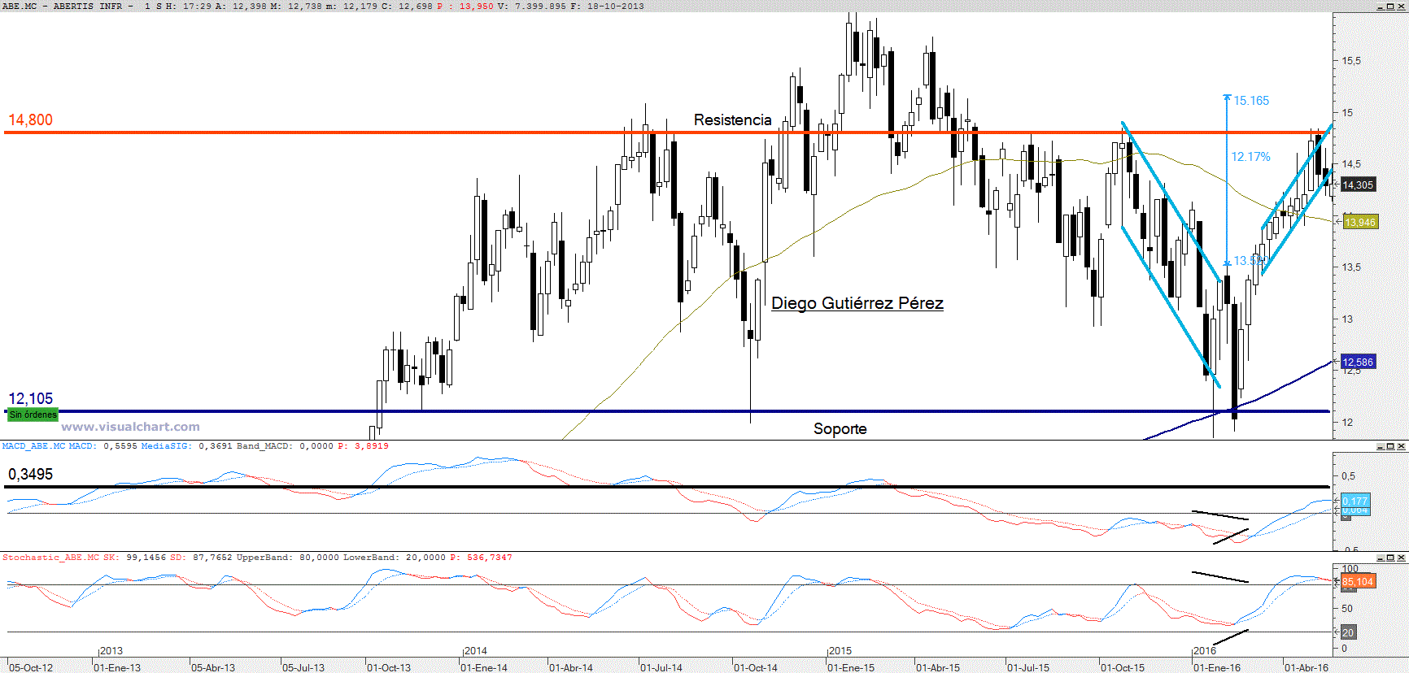Click the '01-Oct-13' date label
The height and width of the screenshot is (673, 1409).
pyautogui.click(x=389, y=667)
